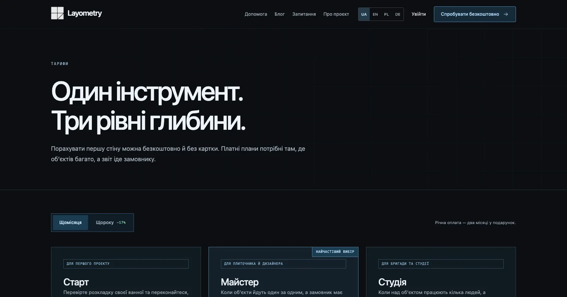
Task: Click the Річна оплата gift note
Action: click(x=475, y=223)
